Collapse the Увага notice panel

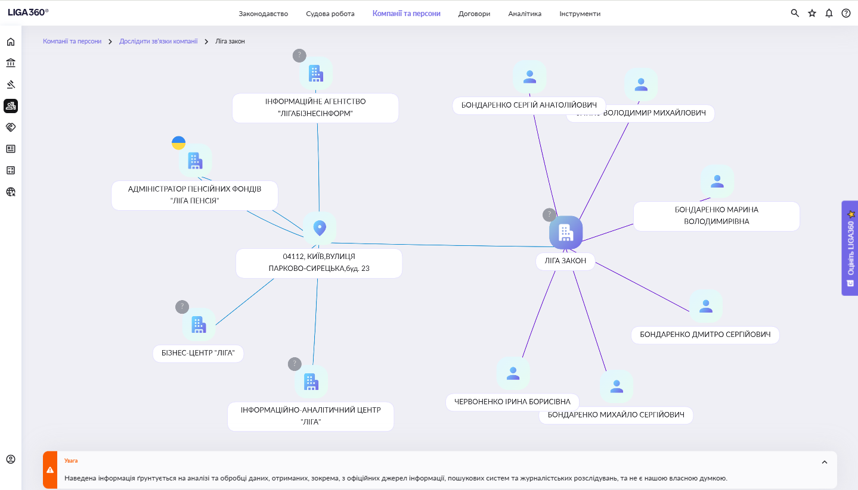coord(825,462)
